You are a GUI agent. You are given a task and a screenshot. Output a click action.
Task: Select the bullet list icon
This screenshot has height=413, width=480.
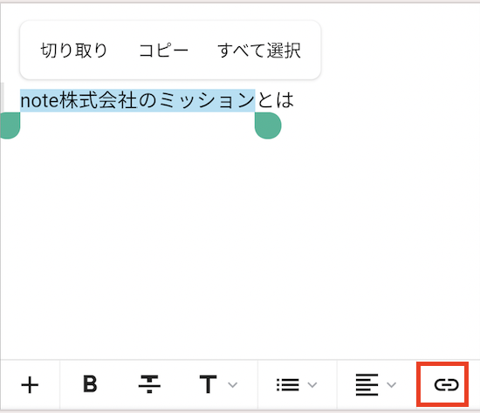point(288,384)
